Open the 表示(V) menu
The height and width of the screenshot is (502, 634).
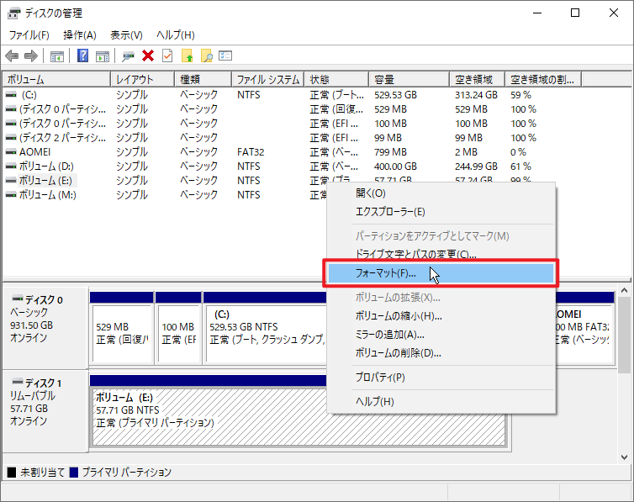click(126, 34)
